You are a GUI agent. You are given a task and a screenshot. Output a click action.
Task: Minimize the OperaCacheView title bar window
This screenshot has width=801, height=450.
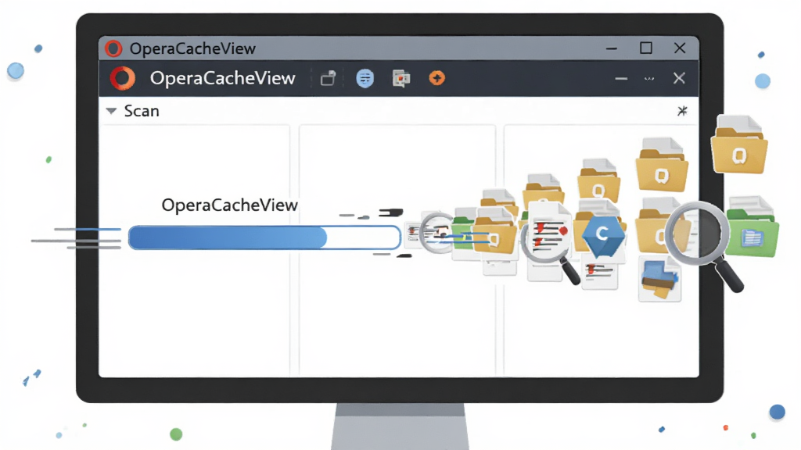click(x=612, y=48)
